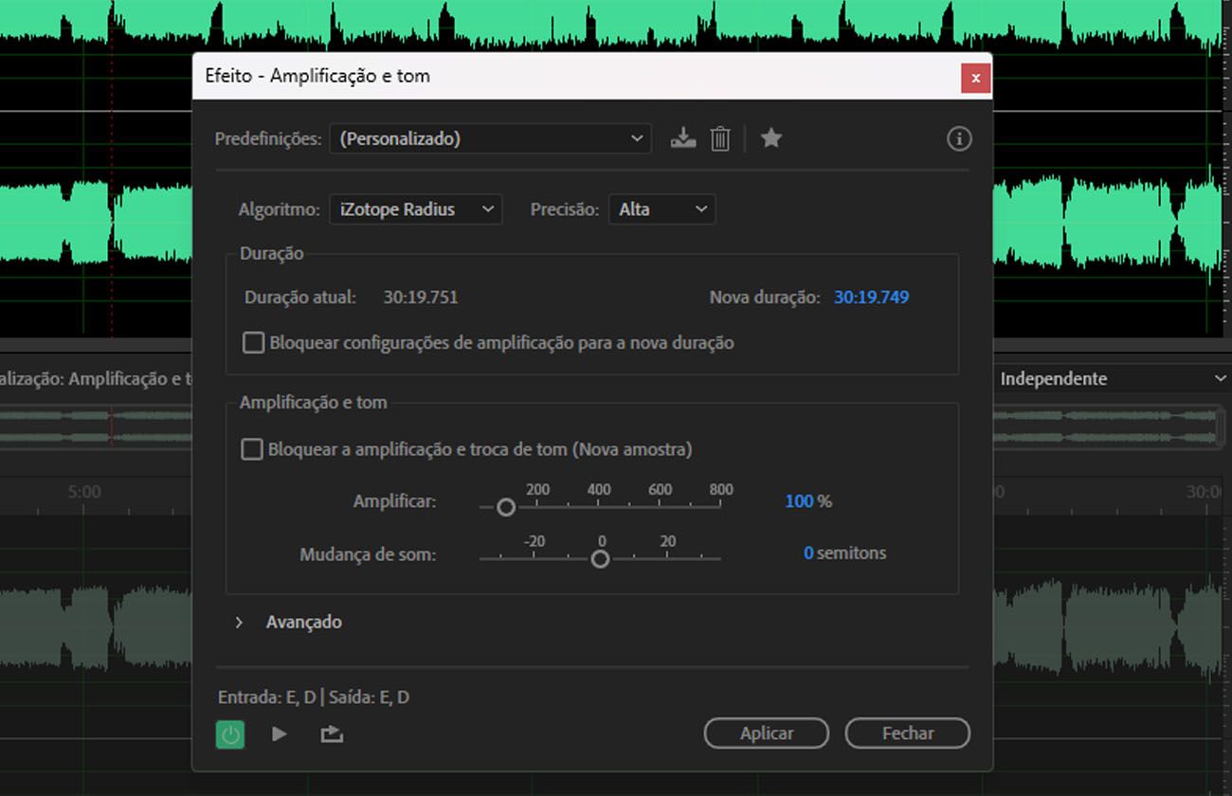
Task: Click Duração atual value 30:19.751
Action: tap(421, 297)
